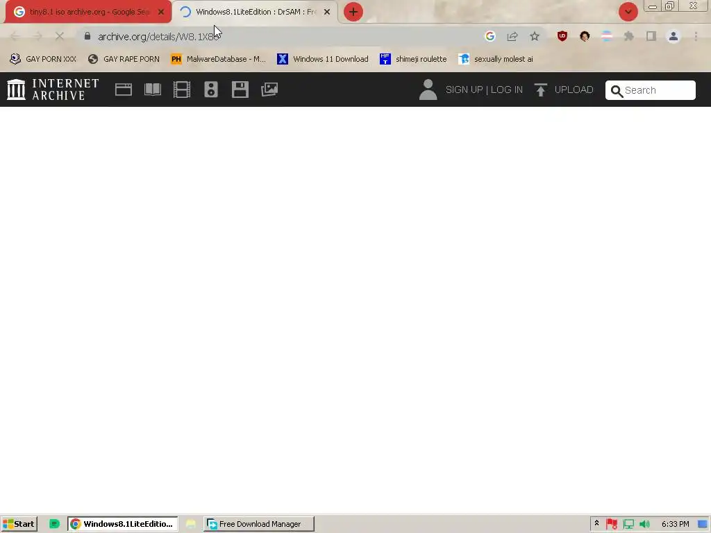Open the Windows Start menu

[19, 524]
